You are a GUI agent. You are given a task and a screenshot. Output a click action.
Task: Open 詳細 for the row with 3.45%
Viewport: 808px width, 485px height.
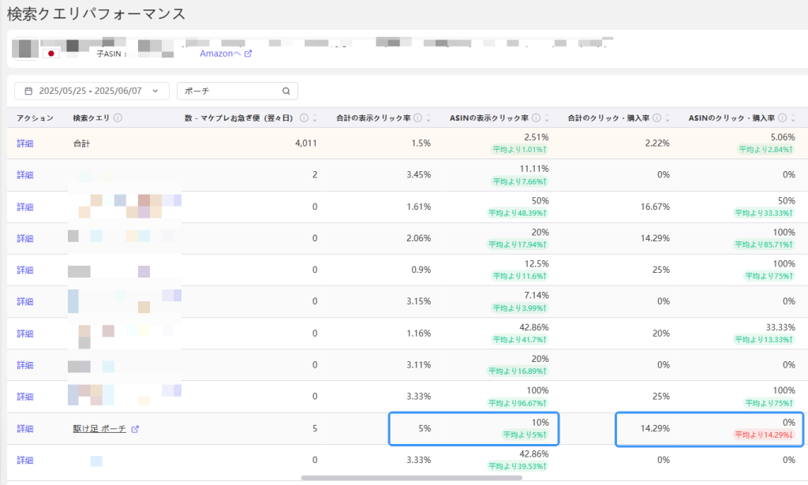[x=24, y=175]
